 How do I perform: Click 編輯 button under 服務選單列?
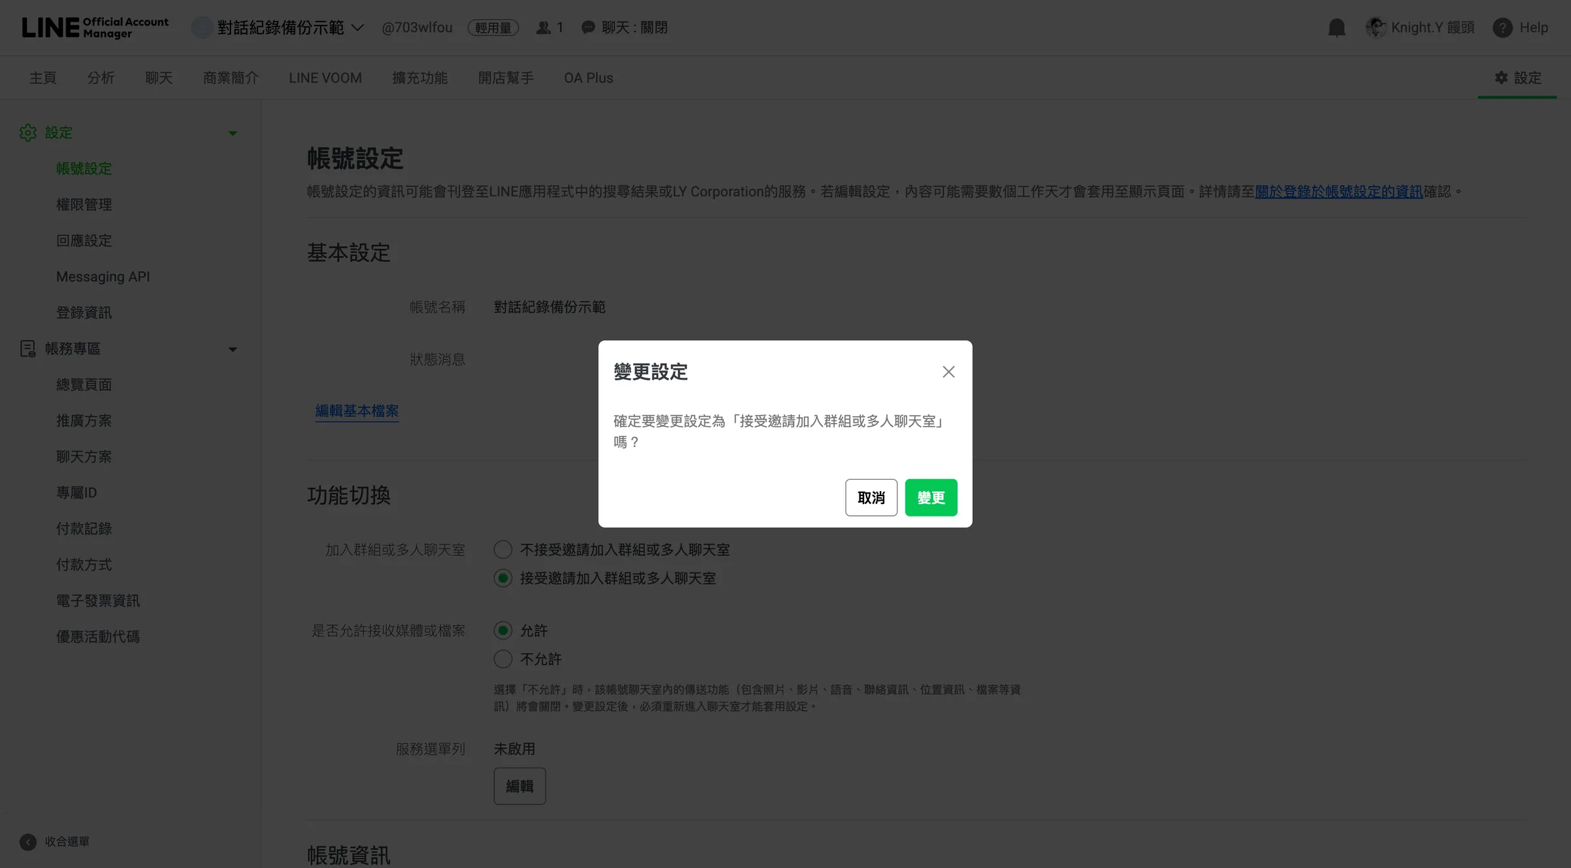click(520, 786)
